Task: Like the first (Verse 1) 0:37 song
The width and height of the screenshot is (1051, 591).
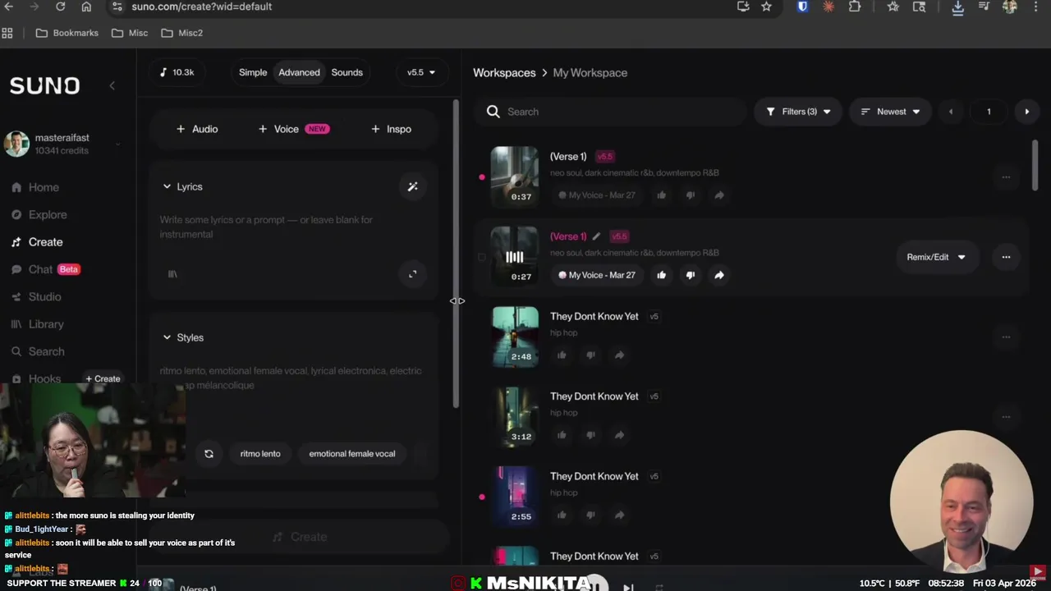Action: point(661,195)
